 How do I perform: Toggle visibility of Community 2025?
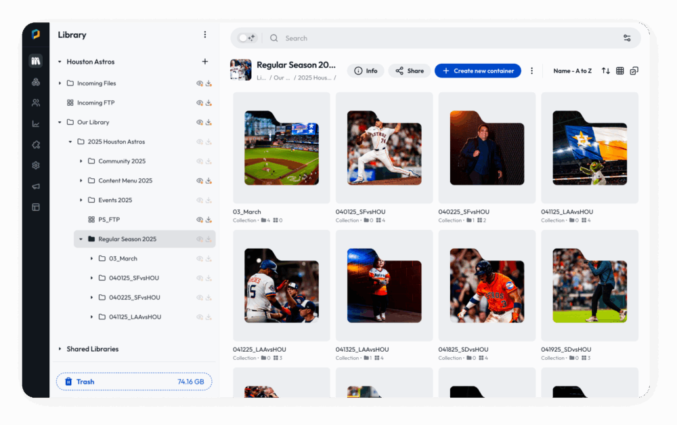(x=200, y=161)
